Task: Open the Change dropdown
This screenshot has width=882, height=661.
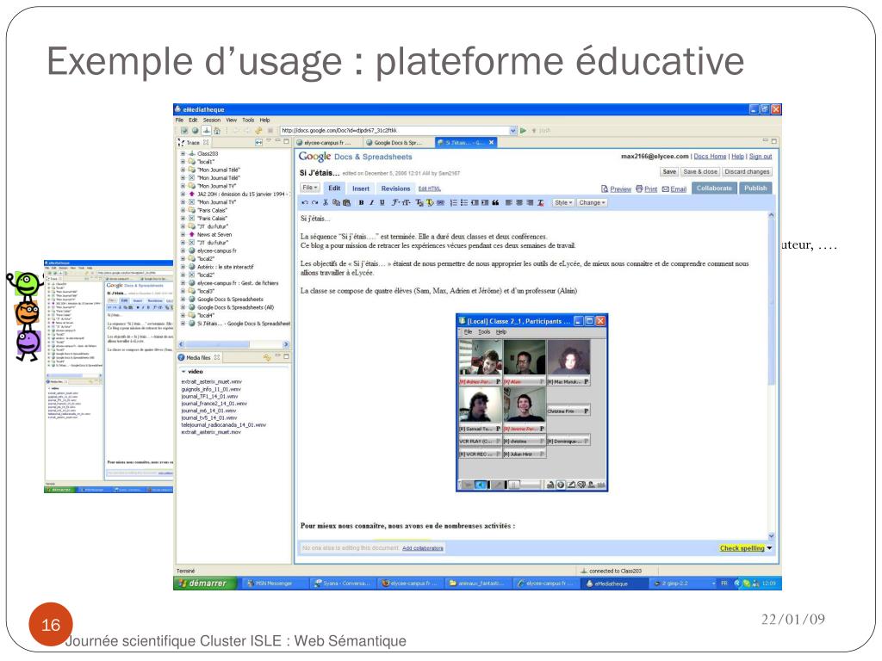Action: tap(592, 202)
